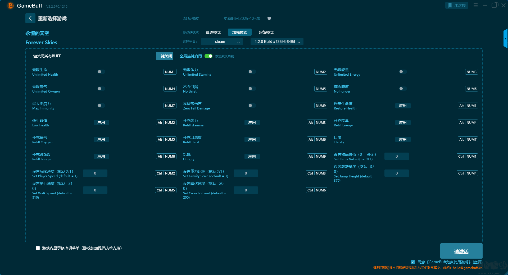Image resolution: width=508 pixels, height=275 pixels.
Task: Switch to 超级模式 super mode tab
Action: tap(266, 32)
